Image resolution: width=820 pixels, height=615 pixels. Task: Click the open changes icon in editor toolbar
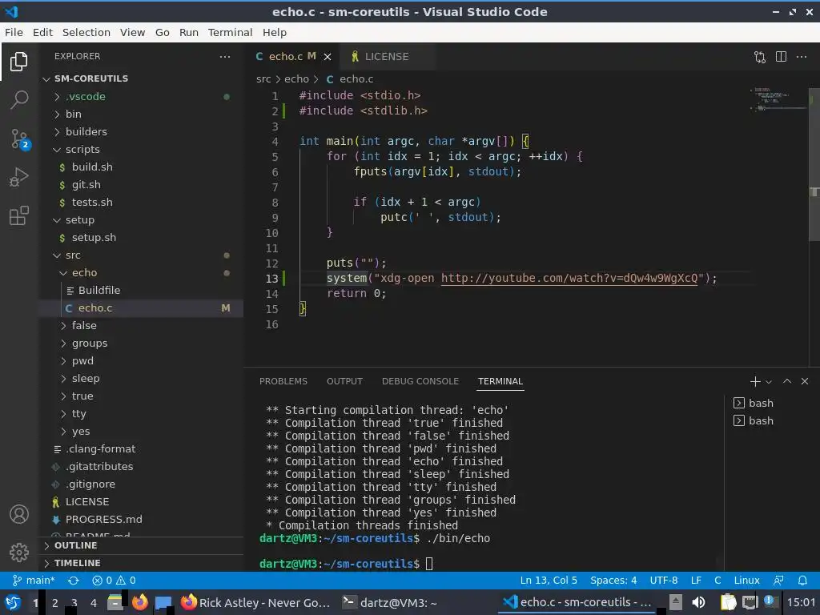[760, 57]
